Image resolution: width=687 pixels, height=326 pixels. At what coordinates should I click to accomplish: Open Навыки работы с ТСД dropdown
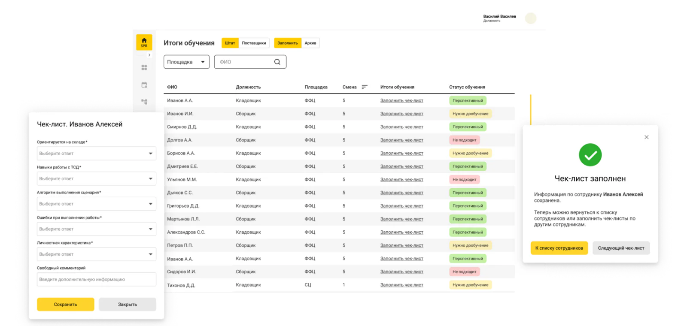click(x=96, y=178)
